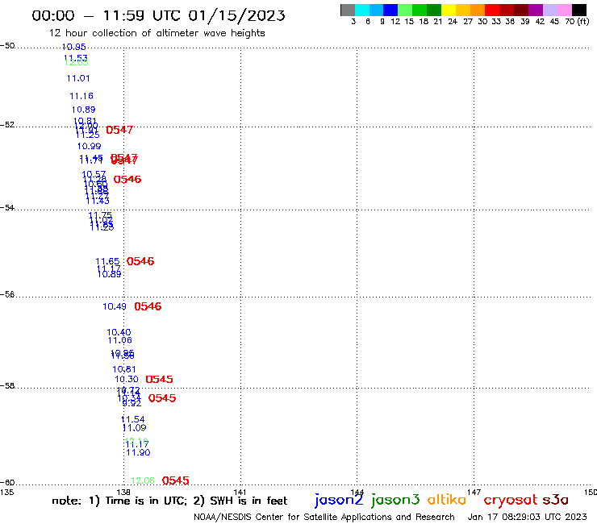Click the NOAA/NESDIS Center attribution text

324,517
